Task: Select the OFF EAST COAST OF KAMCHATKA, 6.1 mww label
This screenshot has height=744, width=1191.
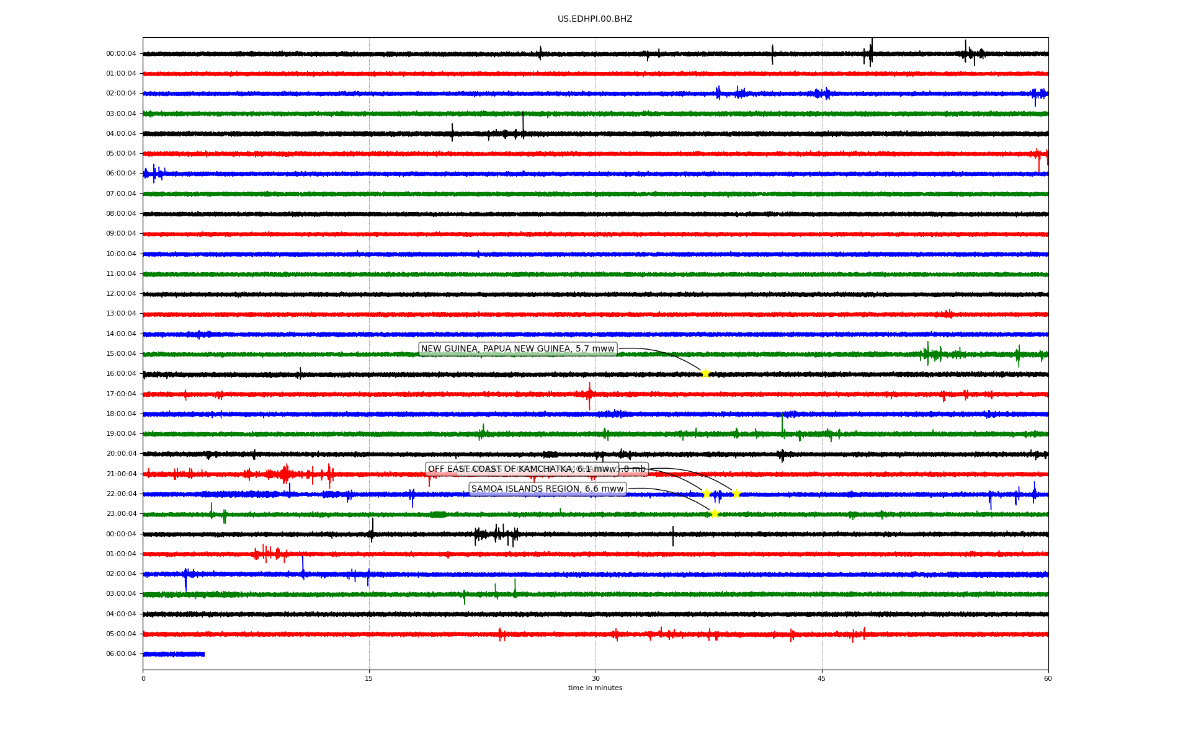Action: pos(522,469)
